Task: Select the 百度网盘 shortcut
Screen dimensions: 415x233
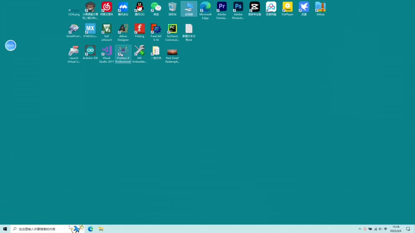Action: click(271, 9)
